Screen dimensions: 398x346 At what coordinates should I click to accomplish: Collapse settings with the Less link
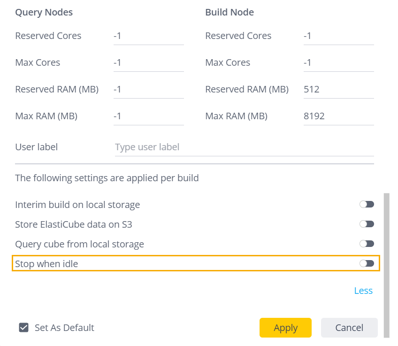click(x=363, y=291)
